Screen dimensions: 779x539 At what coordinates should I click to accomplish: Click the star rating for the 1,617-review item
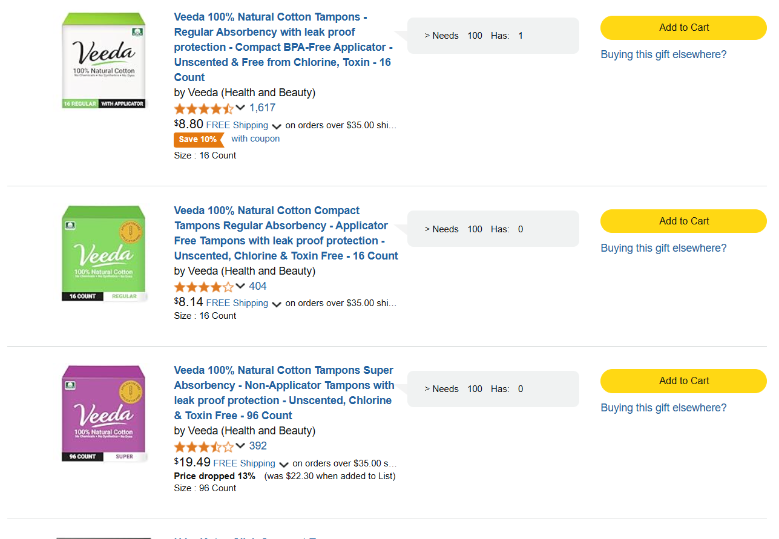203,109
